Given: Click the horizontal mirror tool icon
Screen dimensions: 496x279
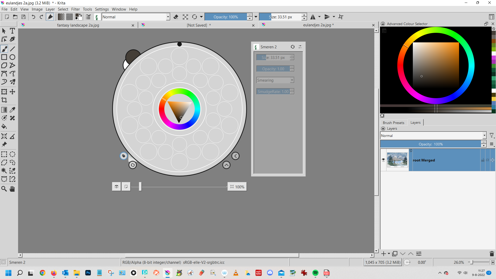Looking at the screenshot, I should coord(313,17).
